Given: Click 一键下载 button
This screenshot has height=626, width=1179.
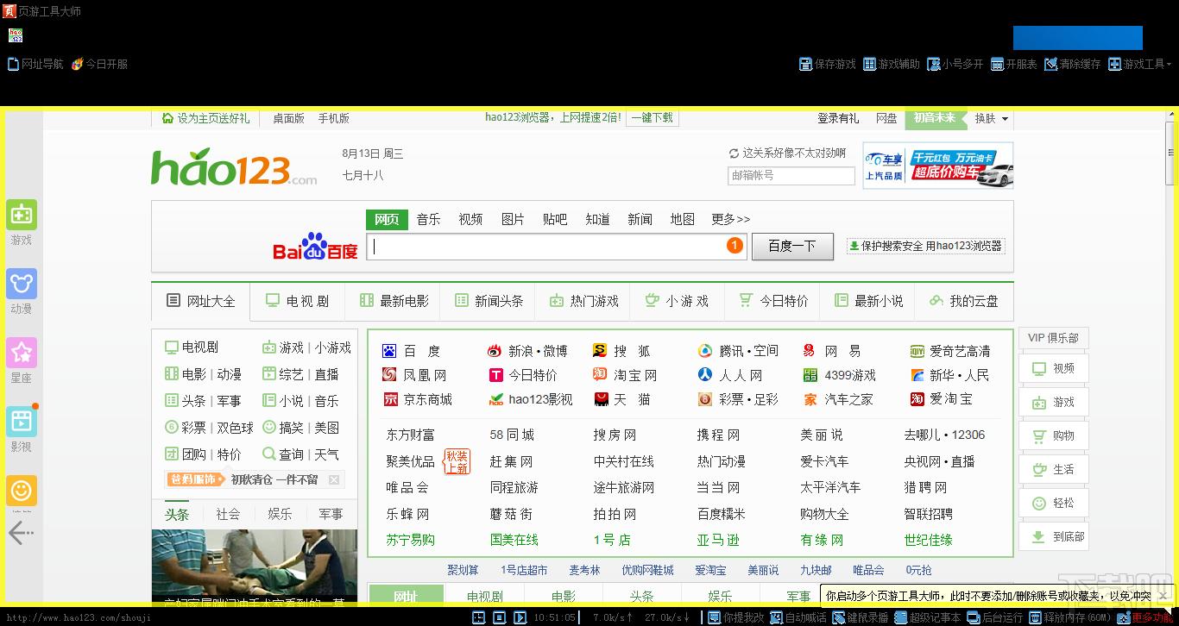Looking at the screenshot, I should coord(653,118).
